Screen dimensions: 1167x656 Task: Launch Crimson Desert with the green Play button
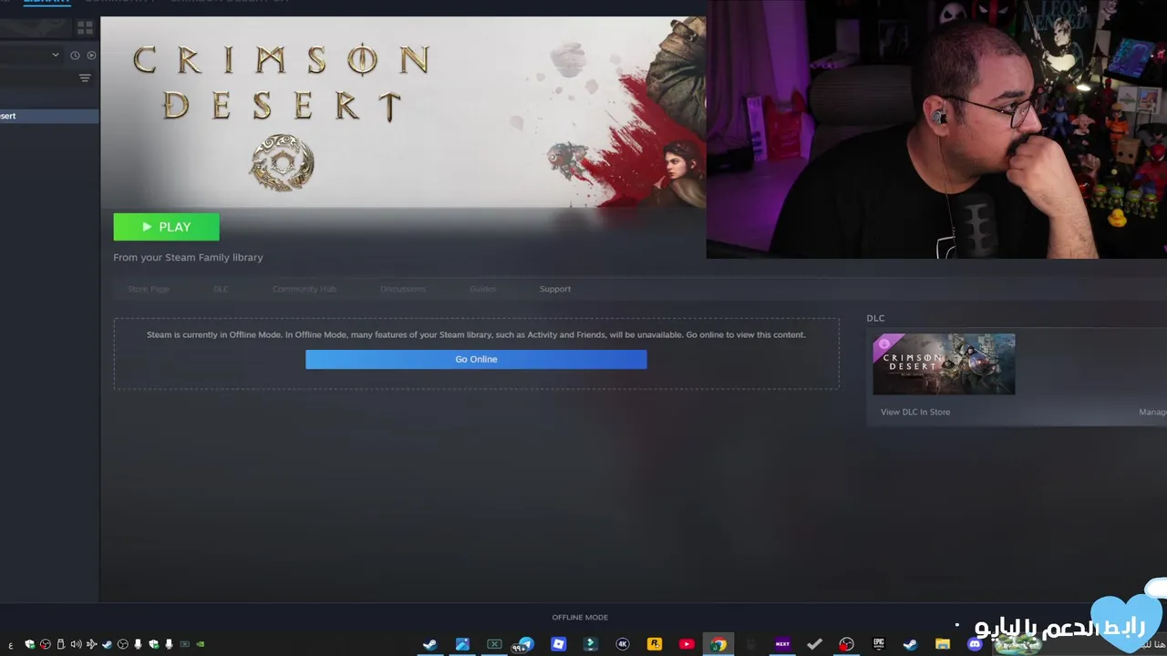tap(166, 227)
